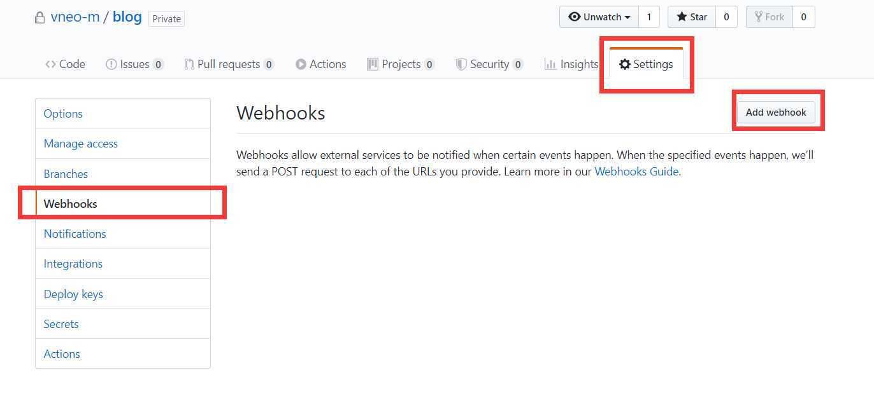Go to vneo-m owner profile link
The image size is (874, 396).
[x=75, y=17]
